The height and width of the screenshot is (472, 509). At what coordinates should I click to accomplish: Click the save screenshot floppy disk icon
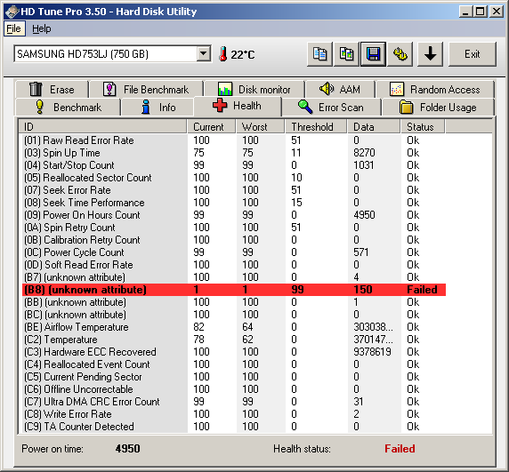[373, 54]
